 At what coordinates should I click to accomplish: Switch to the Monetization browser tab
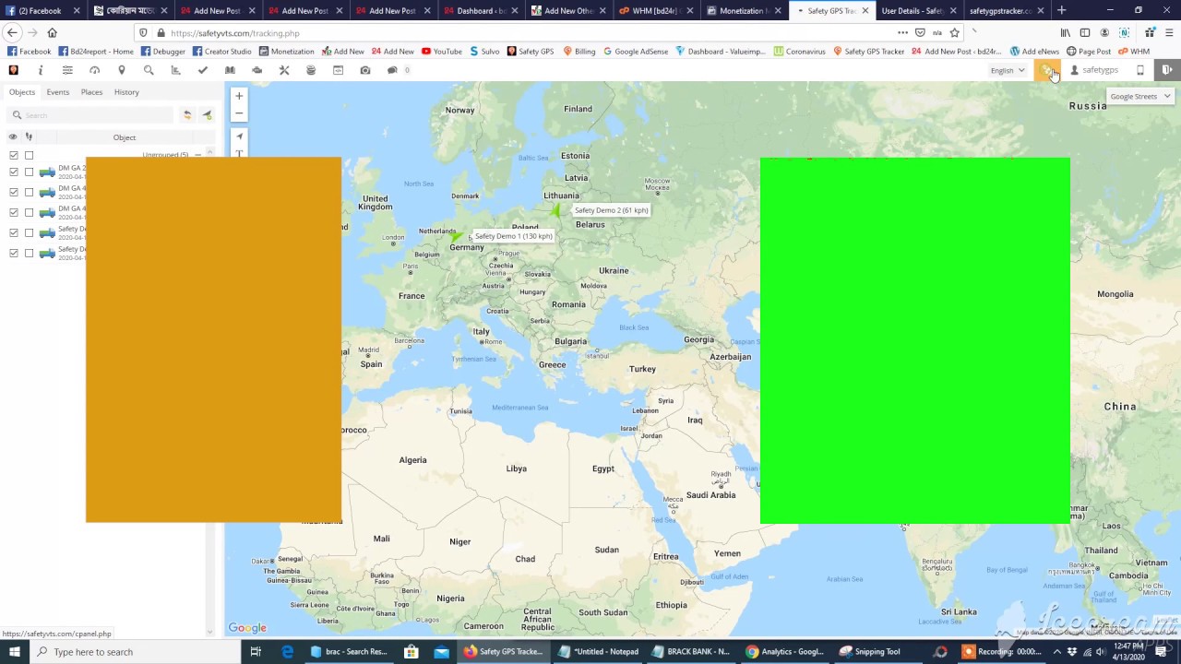pyautogui.click(x=745, y=11)
